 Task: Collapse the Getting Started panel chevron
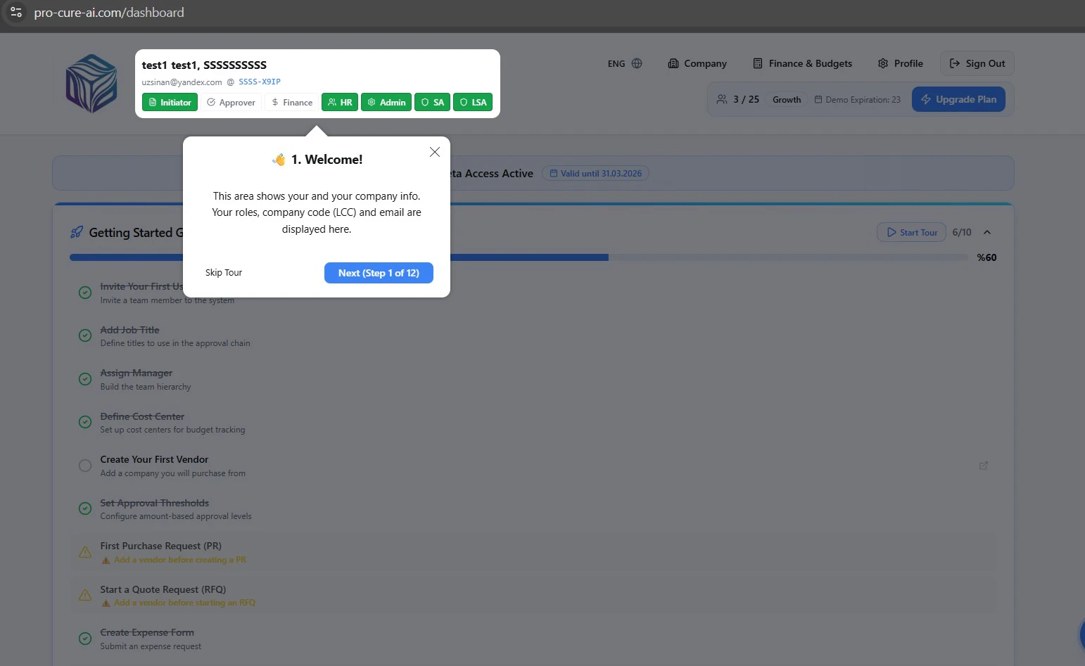[987, 232]
